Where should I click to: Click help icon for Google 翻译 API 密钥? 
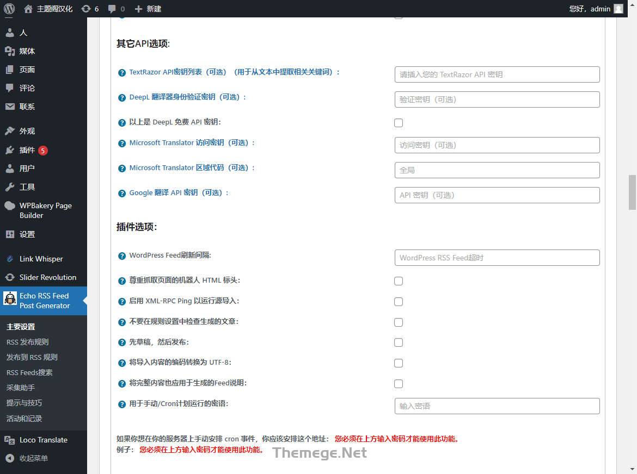[x=121, y=194]
